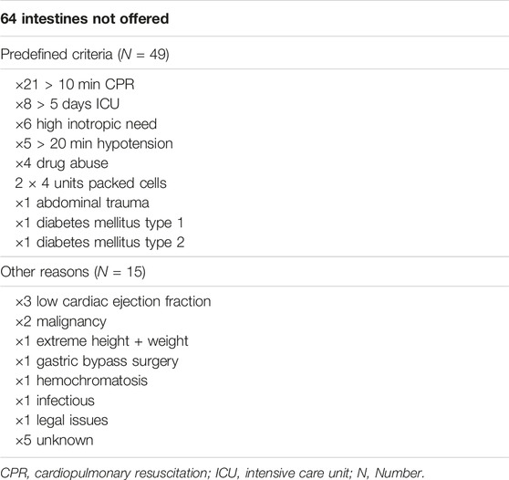Select the '×8 > 5 days ICU' entry

click(68, 104)
